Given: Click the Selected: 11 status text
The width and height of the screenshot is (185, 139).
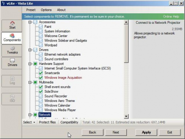Looking at the screenshot, I should point(105,122).
